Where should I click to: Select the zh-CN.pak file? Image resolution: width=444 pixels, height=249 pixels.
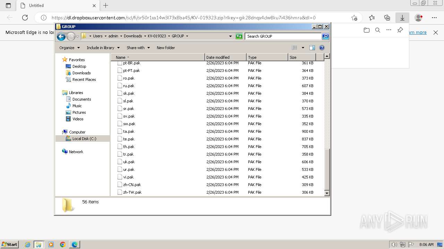point(132,185)
